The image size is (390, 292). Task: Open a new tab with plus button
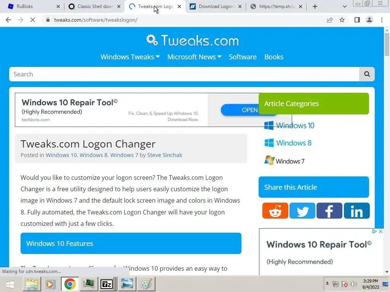[x=315, y=6]
